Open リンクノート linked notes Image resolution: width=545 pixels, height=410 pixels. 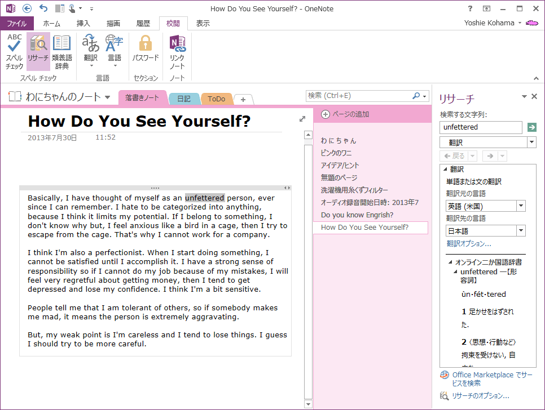[x=177, y=51]
